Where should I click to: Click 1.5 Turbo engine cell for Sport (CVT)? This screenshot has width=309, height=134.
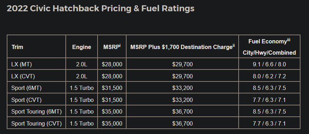pyautogui.click(x=82, y=100)
